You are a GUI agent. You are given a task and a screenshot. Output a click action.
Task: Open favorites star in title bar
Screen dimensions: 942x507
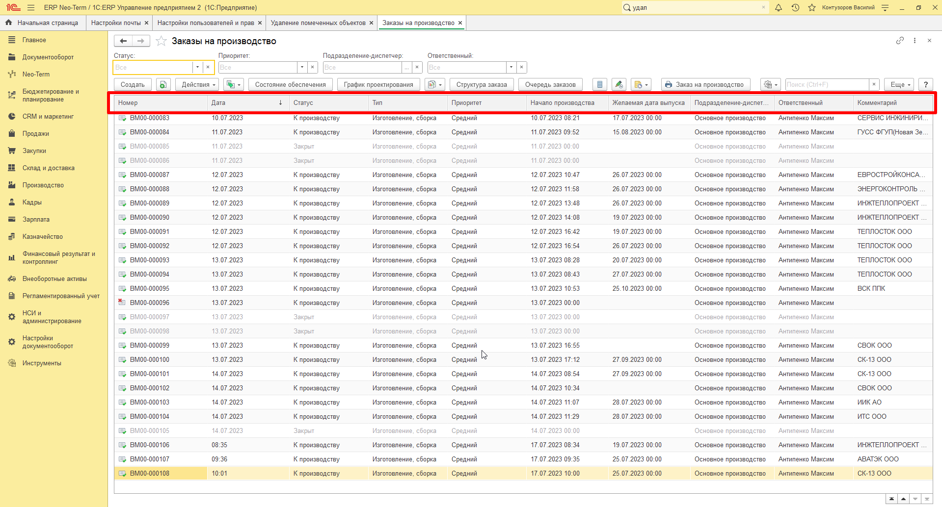coord(812,7)
